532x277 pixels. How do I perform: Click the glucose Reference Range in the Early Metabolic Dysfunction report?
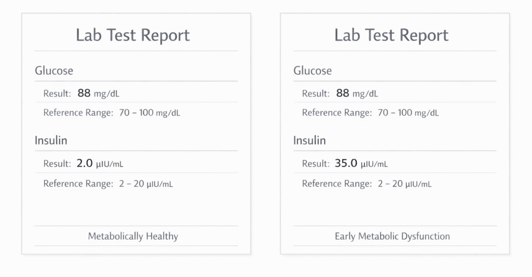(370, 113)
